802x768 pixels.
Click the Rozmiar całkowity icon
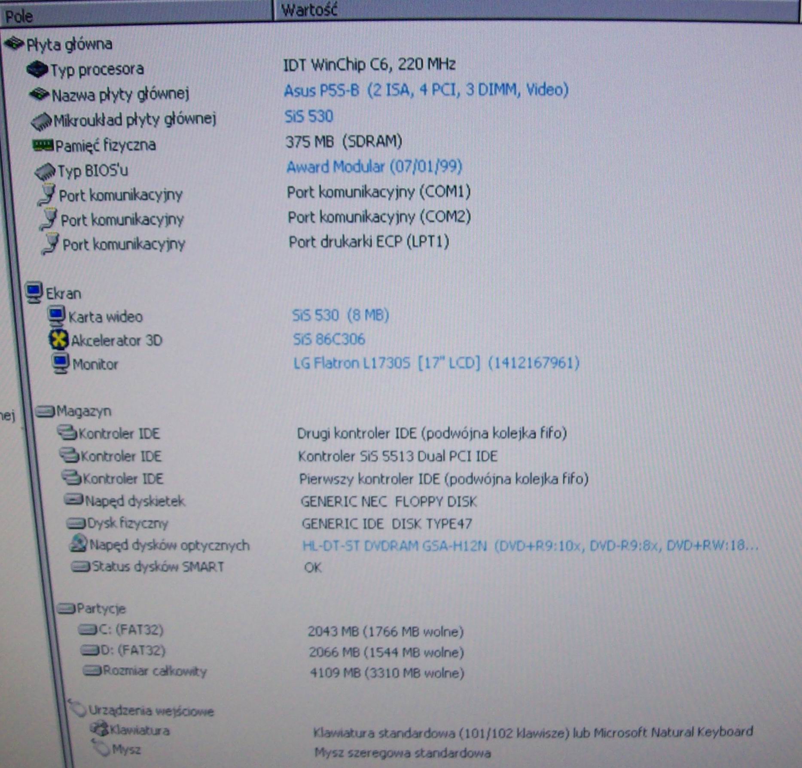pos(92,670)
